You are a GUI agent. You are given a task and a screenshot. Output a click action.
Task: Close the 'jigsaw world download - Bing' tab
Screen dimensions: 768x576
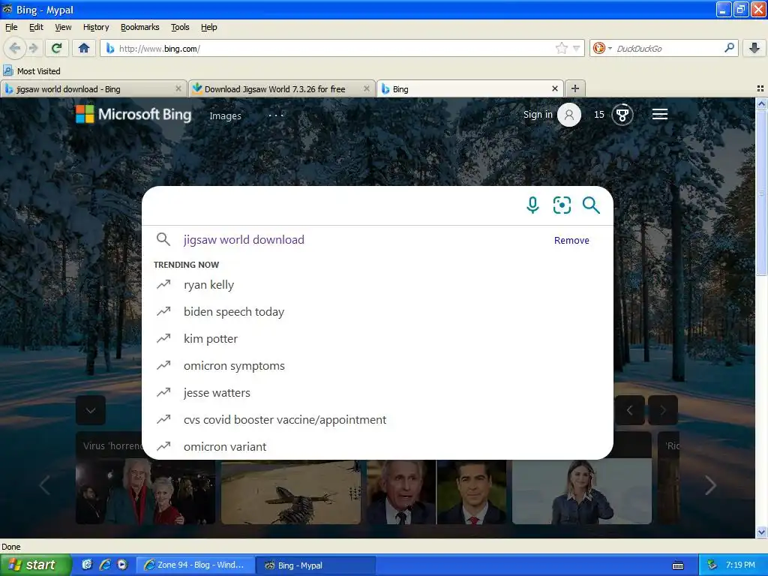click(x=178, y=88)
